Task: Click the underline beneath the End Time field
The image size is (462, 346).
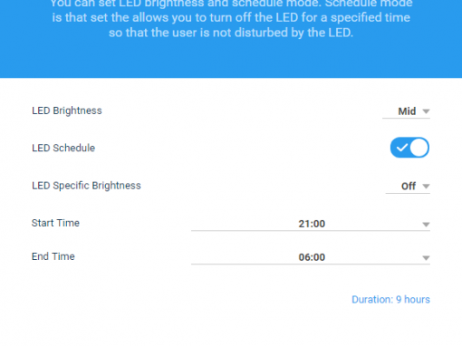Action: pyautogui.click(x=311, y=264)
